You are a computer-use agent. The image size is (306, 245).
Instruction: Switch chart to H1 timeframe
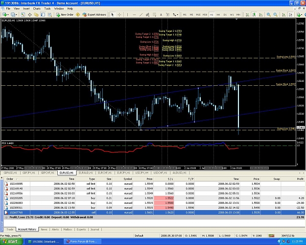click(x=212, y=15)
